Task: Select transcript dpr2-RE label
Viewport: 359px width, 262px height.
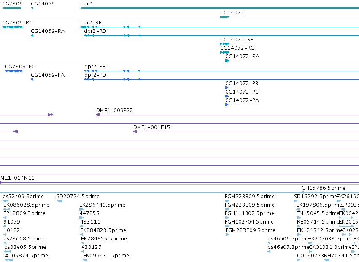Action: point(91,23)
